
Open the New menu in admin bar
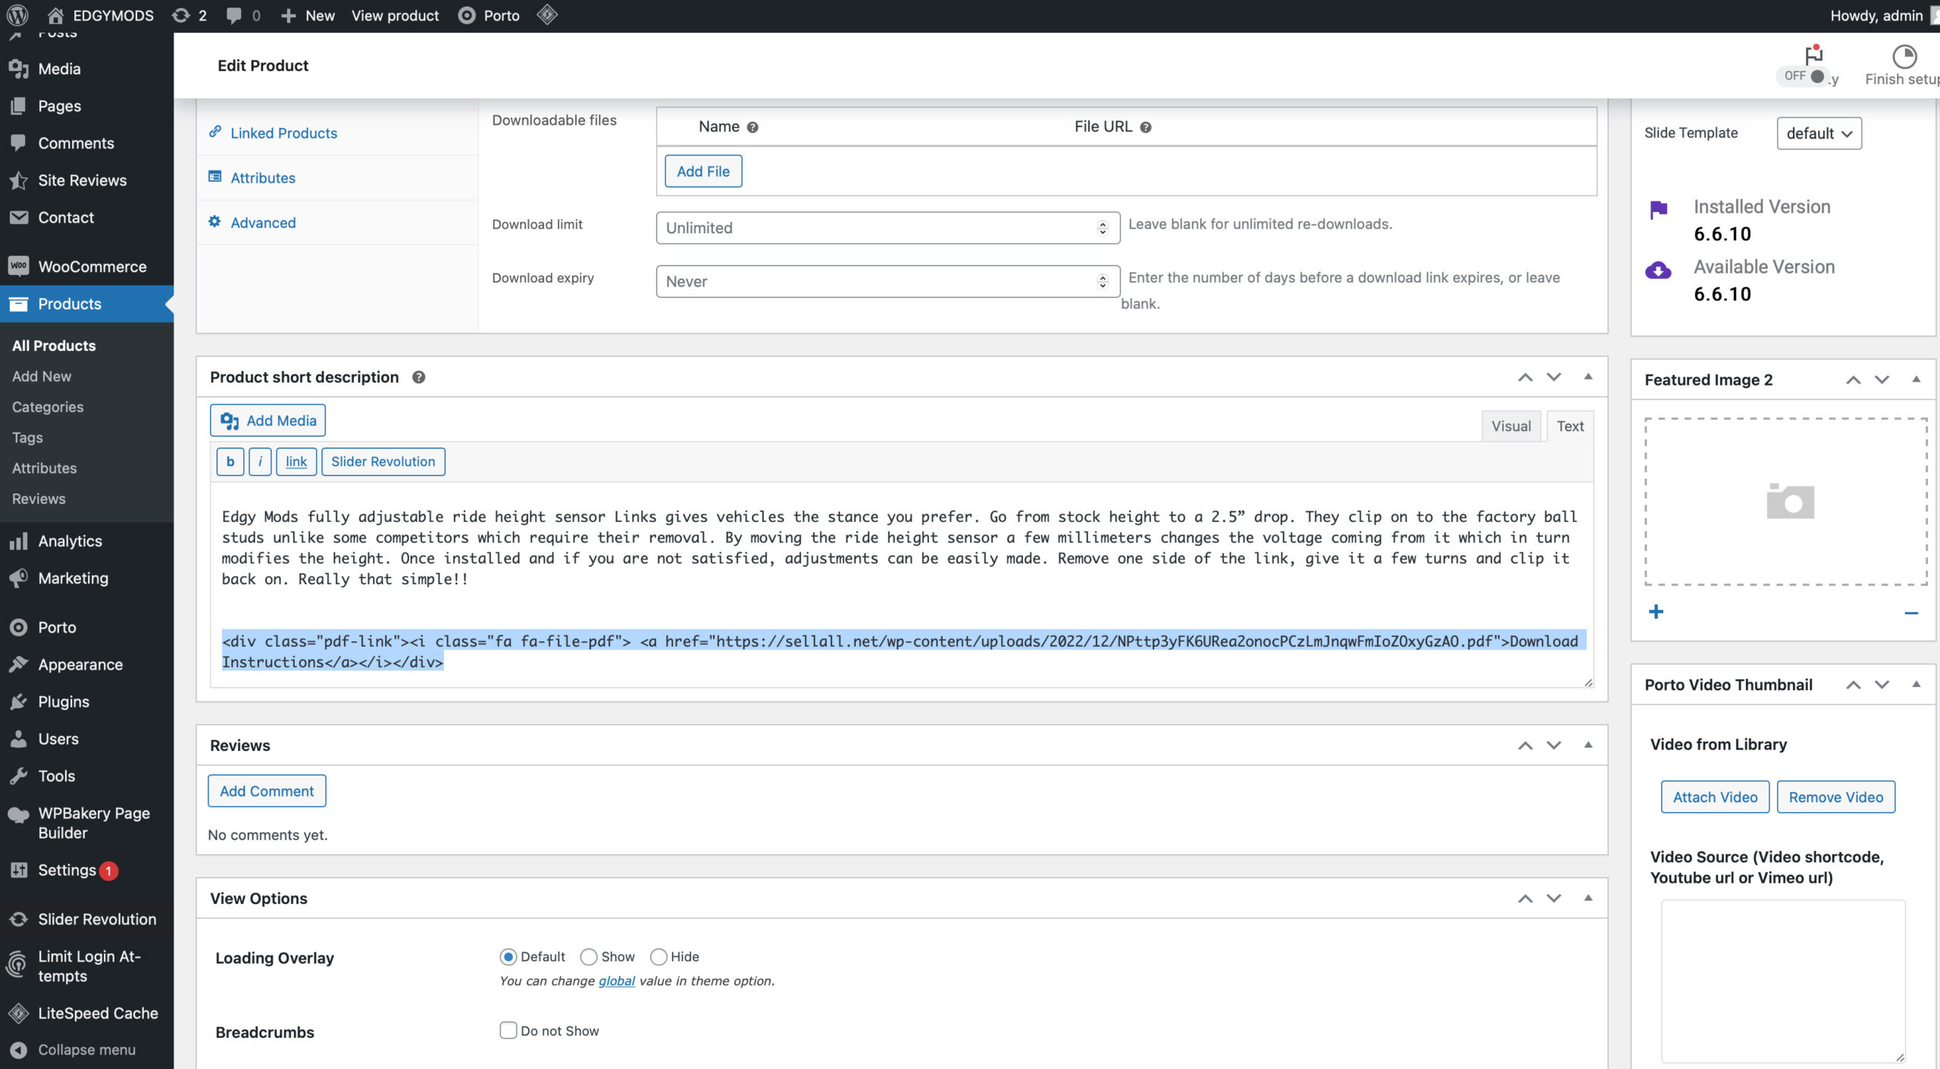coord(308,15)
